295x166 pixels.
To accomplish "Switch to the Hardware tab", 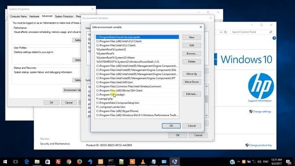I will pyautogui.click(x=34, y=17).
